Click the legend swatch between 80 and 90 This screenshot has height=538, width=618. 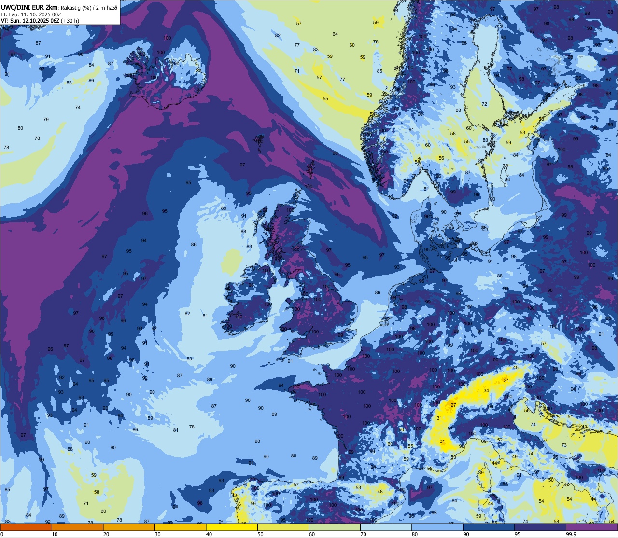tap(438, 527)
